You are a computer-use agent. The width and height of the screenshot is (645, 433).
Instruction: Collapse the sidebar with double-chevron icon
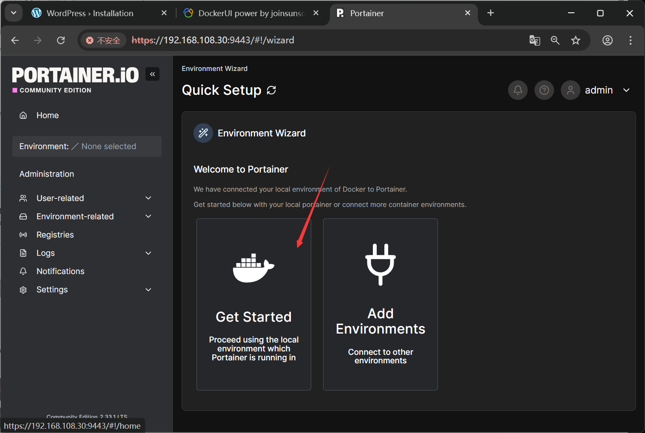(152, 74)
